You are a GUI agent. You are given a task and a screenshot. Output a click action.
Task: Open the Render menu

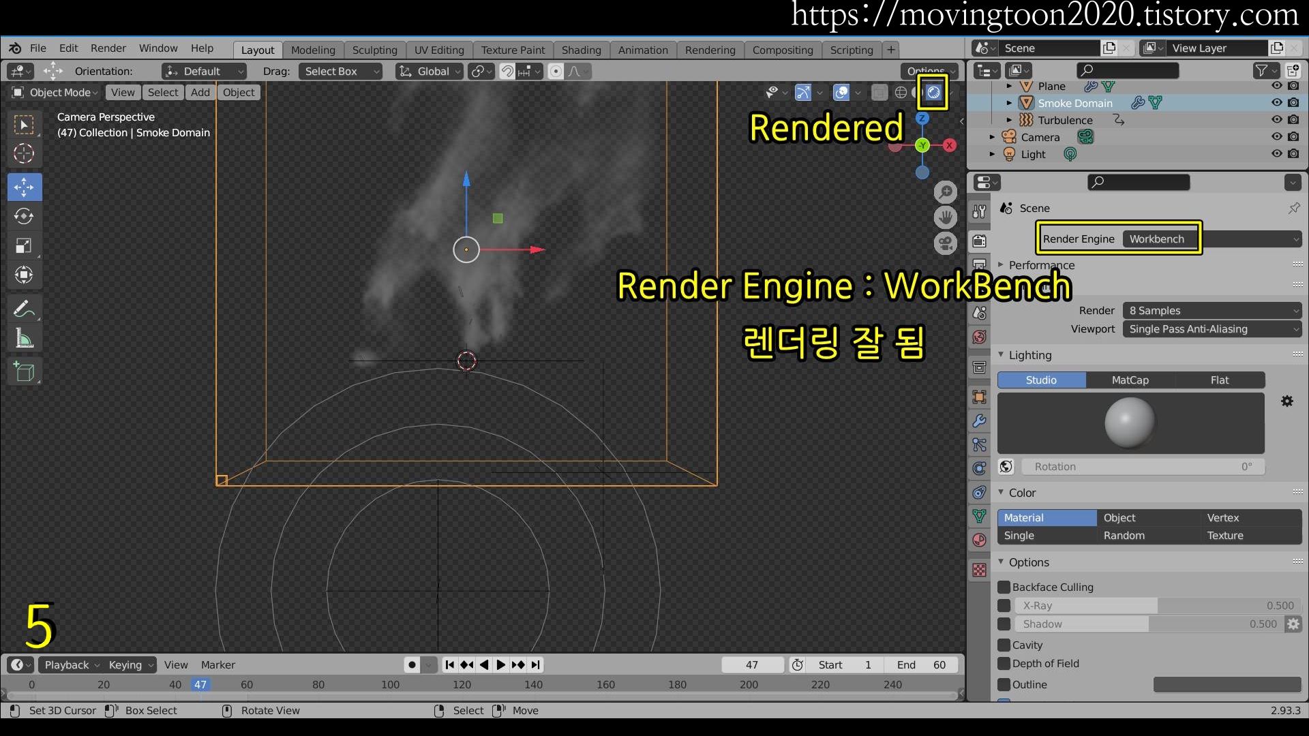click(108, 48)
